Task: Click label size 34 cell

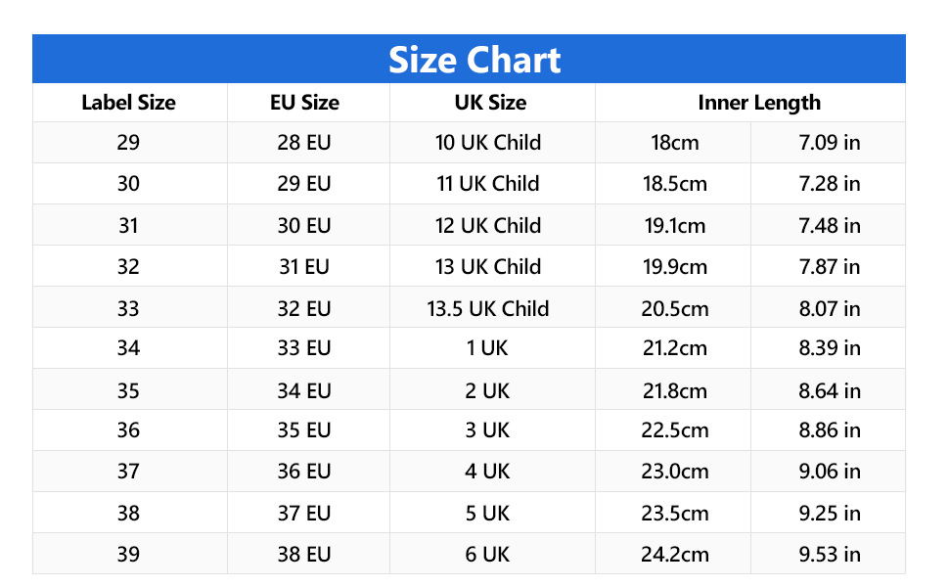Action: coord(128,348)
